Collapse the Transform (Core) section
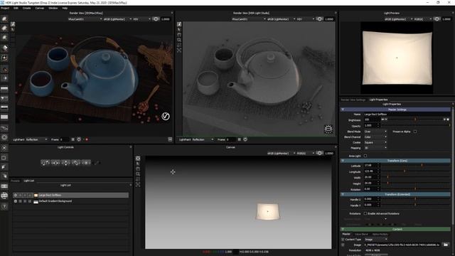This screenshot has width=455, height=256. [343, 161]
